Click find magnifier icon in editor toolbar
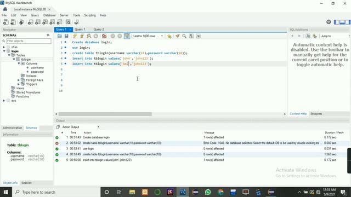 pos(184,36)
